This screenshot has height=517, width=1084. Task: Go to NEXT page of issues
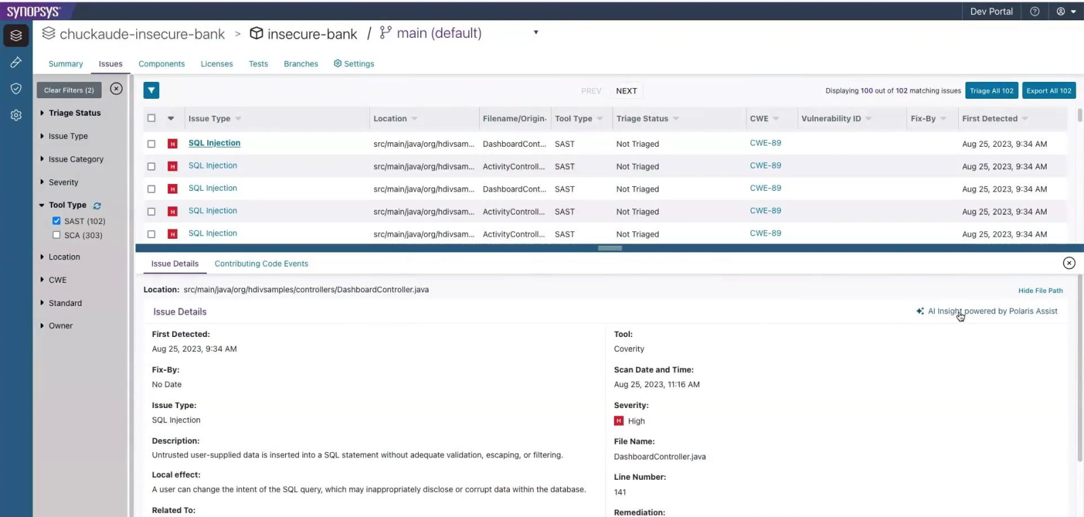tap(627, 91)
